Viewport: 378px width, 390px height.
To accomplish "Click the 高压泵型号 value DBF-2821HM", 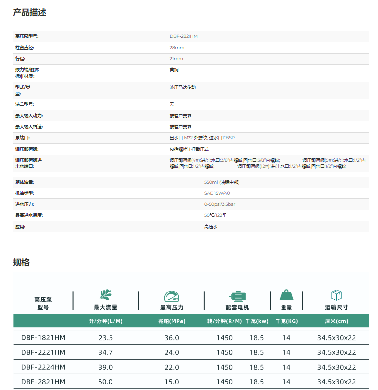I will coord(184,36).
